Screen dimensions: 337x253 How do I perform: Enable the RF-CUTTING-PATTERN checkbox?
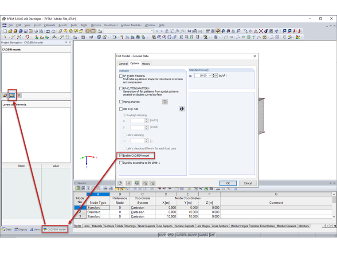[x=121, y=88]
